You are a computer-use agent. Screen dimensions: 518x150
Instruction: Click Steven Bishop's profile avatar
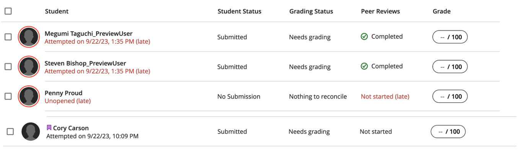29,67
